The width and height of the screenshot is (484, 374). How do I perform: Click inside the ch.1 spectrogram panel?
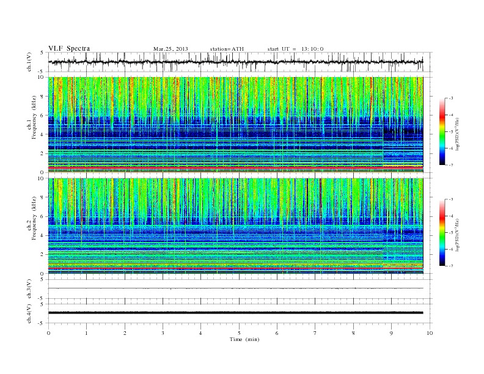[235, 125]
